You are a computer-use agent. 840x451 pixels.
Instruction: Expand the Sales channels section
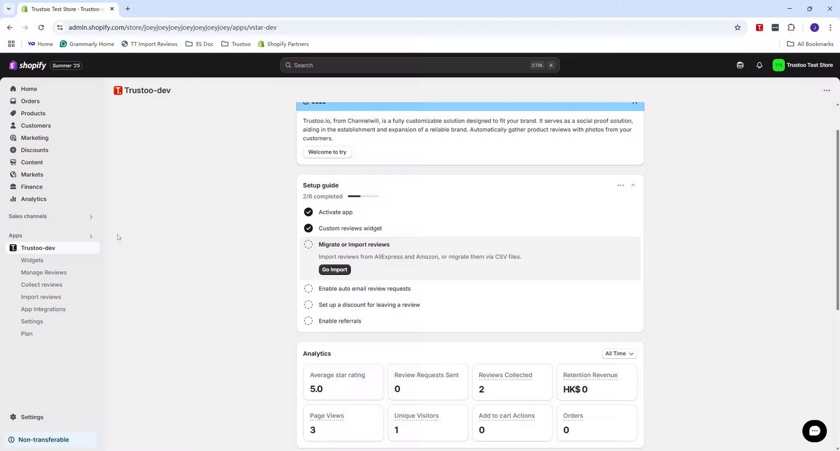pyautogui.click(x=91, y=217)
